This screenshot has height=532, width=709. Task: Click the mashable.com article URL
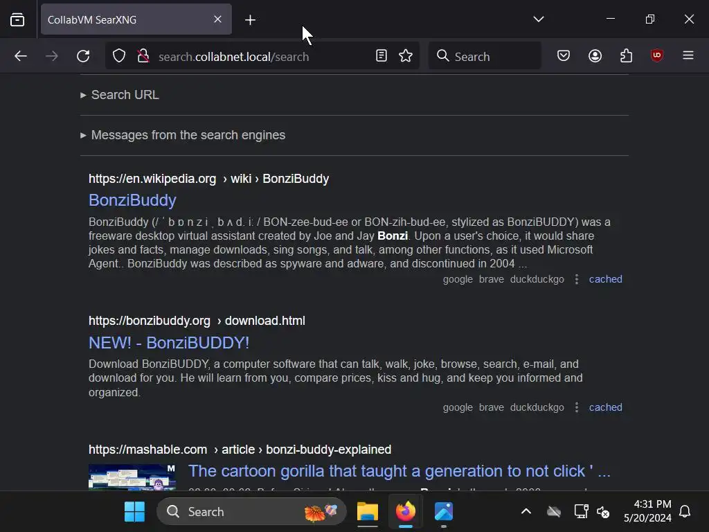point(240,450)
